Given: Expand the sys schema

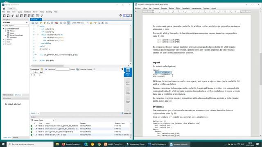Looking at the screenshot, I should point(4,42).
